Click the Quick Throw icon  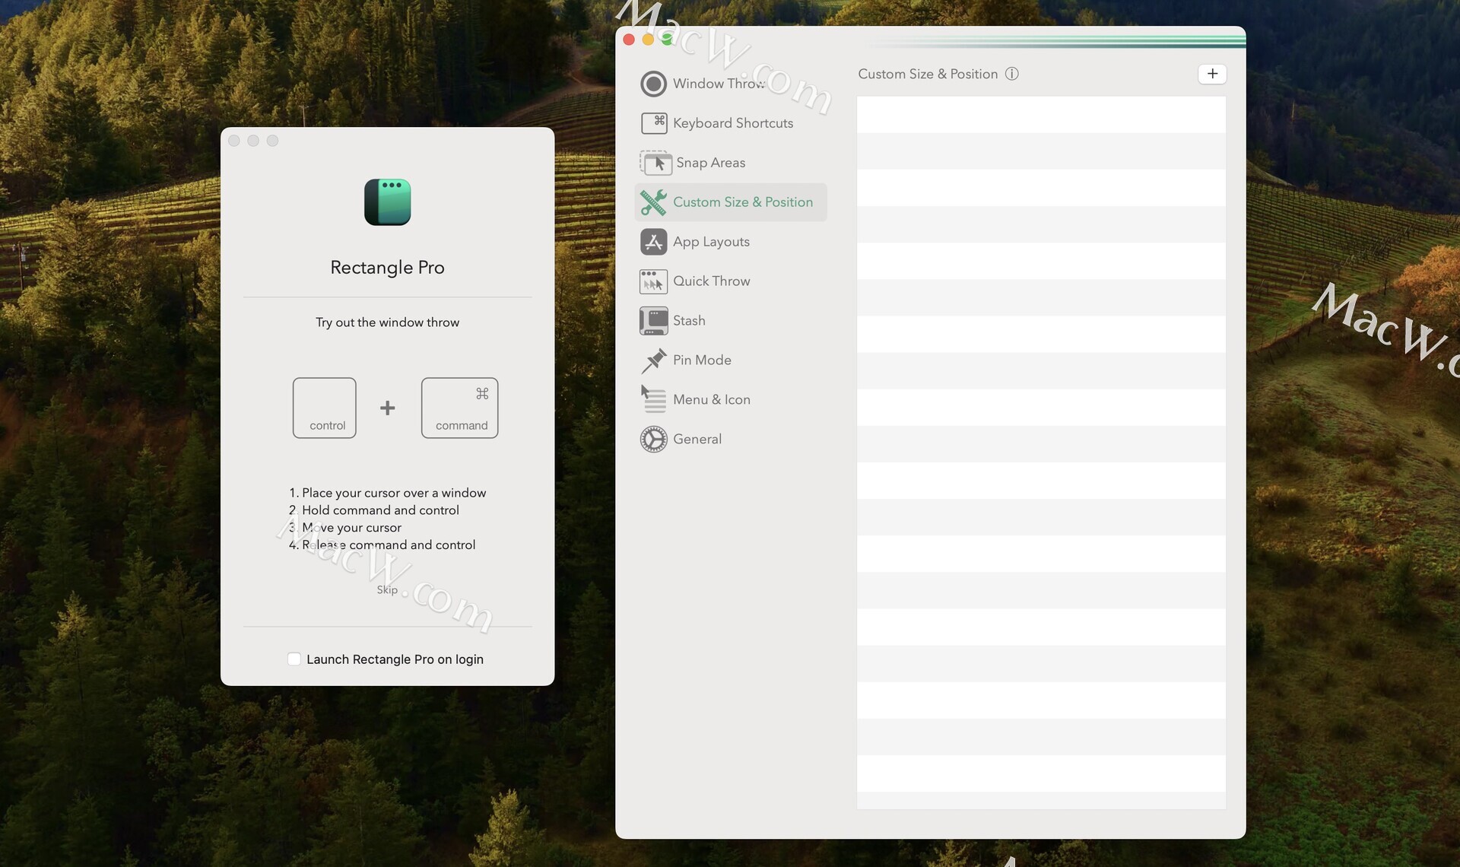[x=653, y=281]
